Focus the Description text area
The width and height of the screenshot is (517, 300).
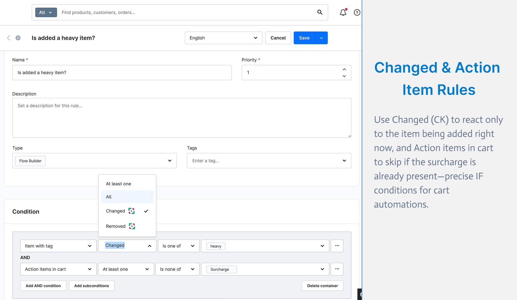182,118
